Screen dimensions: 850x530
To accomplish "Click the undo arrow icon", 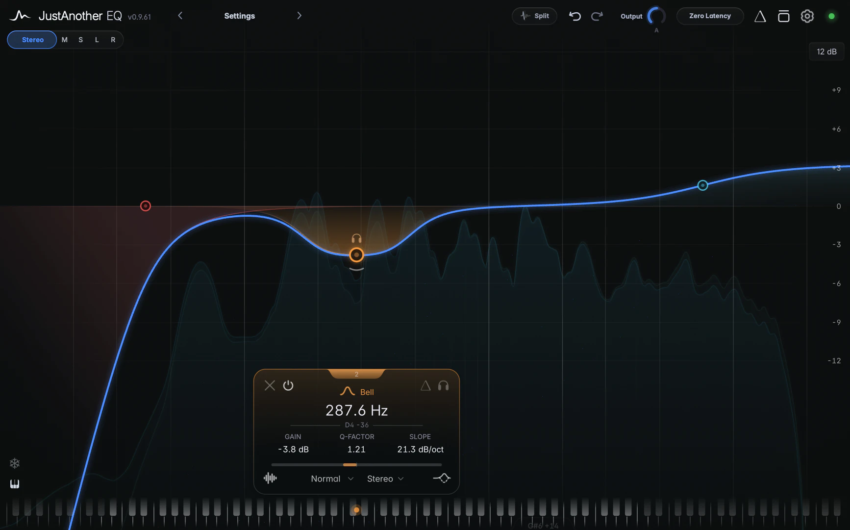I will [575, 16].
